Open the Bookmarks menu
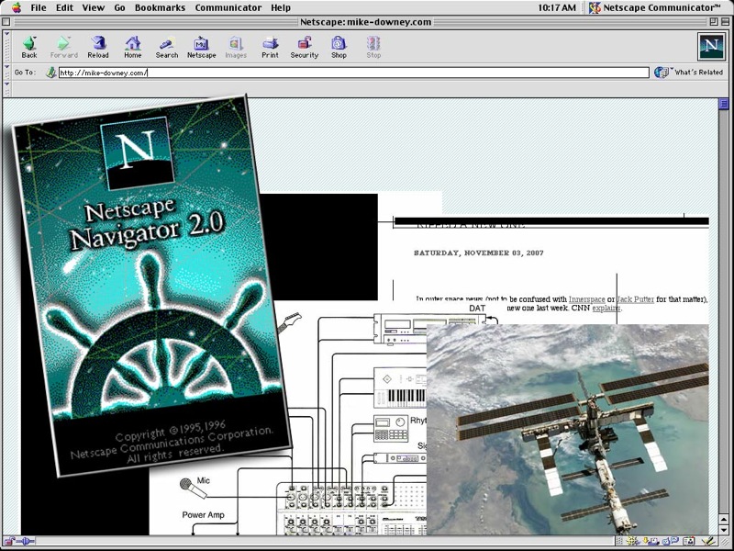Viewport: 734px width, 551px height. pyautogui.click(x=160, y=7)
